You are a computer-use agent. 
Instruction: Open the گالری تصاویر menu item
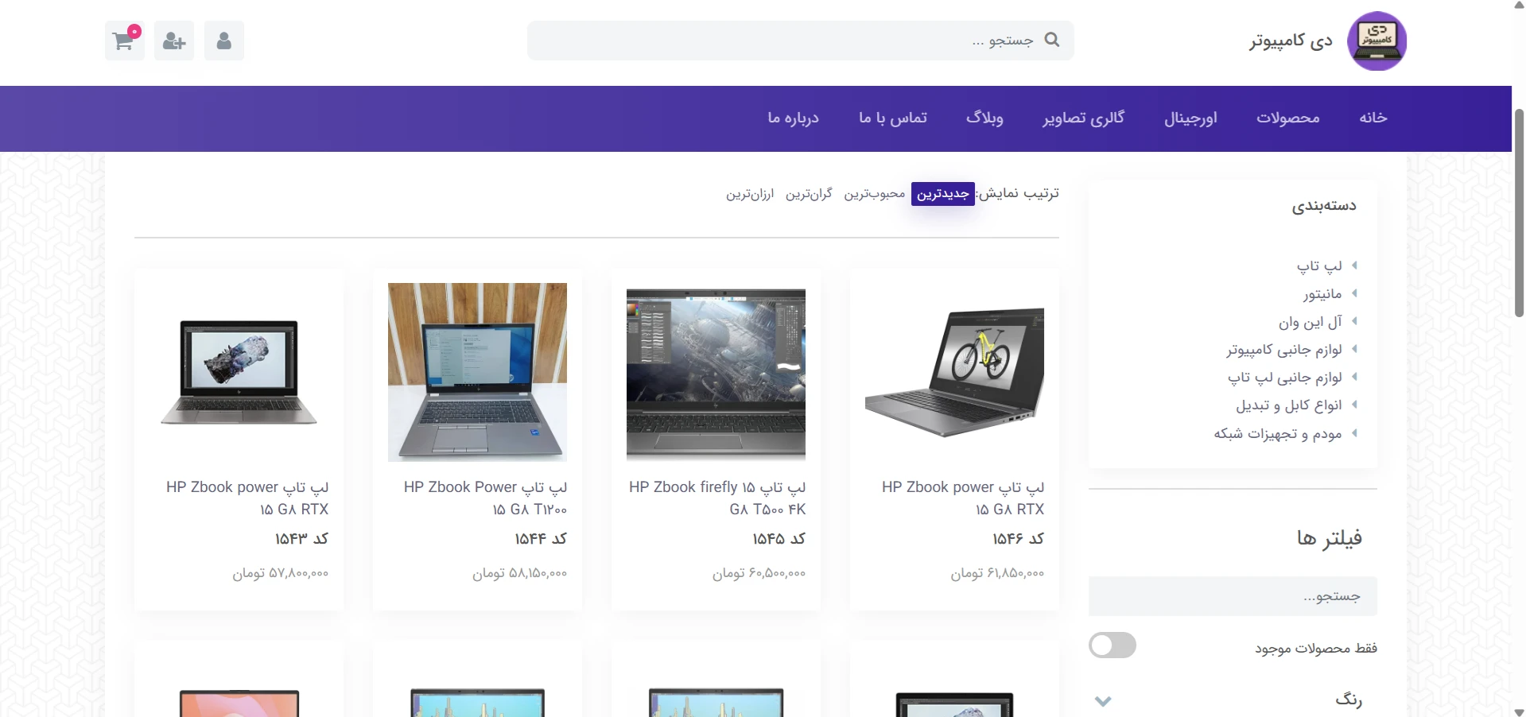tap(1083, 118)
